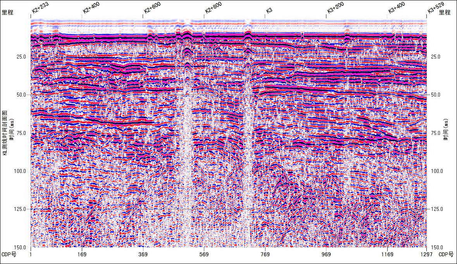457x264 pixels.
Task: Click the left 里程 axis title
Action: (8, 12)
